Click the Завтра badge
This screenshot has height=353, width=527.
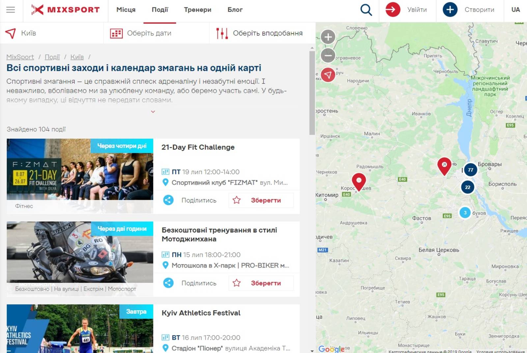[136, 311]
